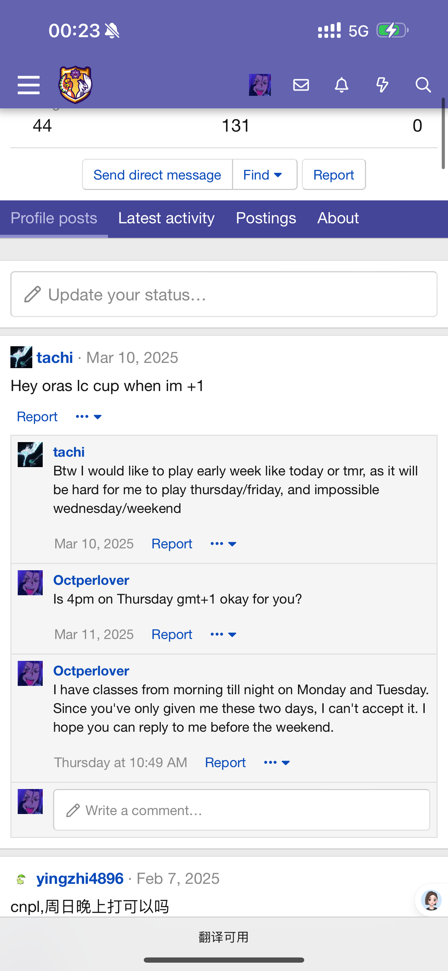
Task: Expand more options on Thursday 10:49 AM comment
Action: 277,763
